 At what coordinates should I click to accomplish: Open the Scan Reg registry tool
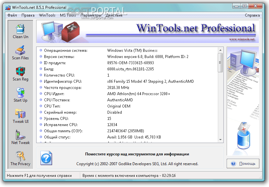tap(21, 74)
